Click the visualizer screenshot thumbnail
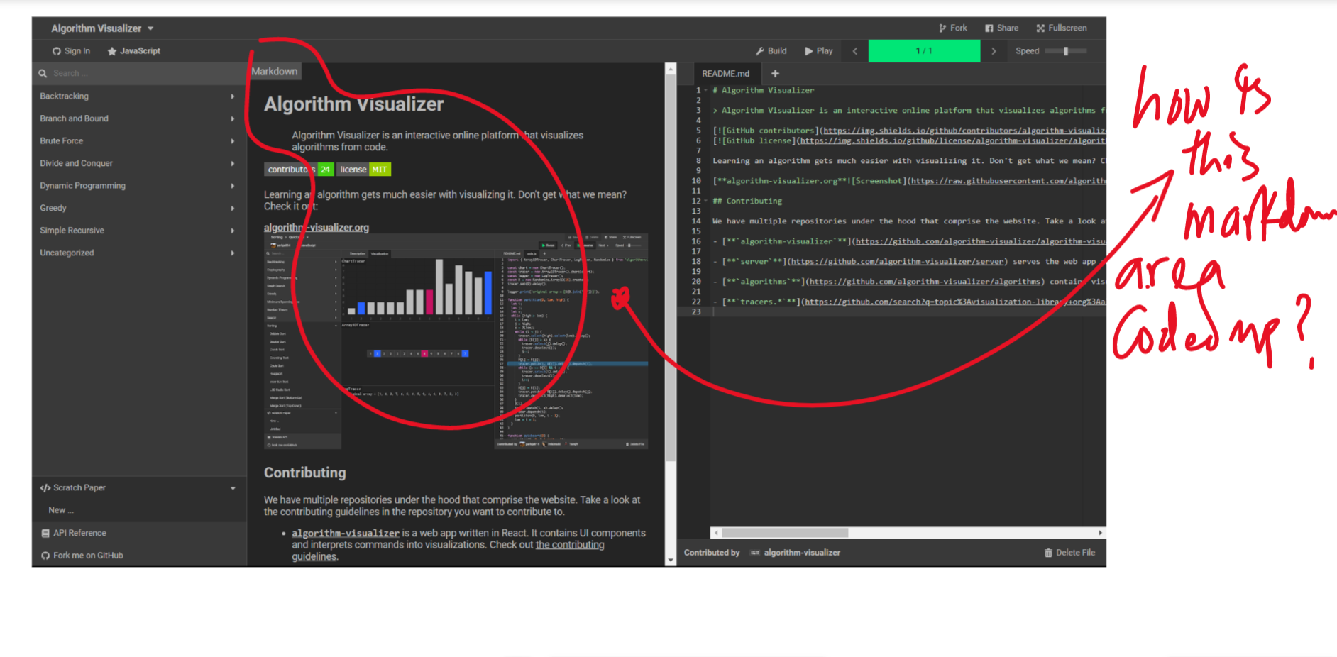1337x657 pixels. tap(456, 341)
